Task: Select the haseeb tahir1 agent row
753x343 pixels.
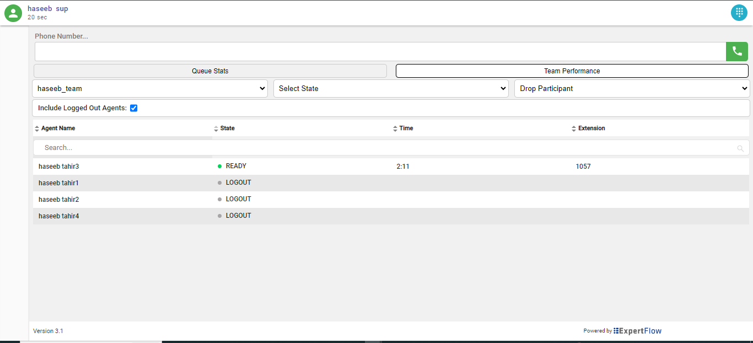Action: pos(59,183)
